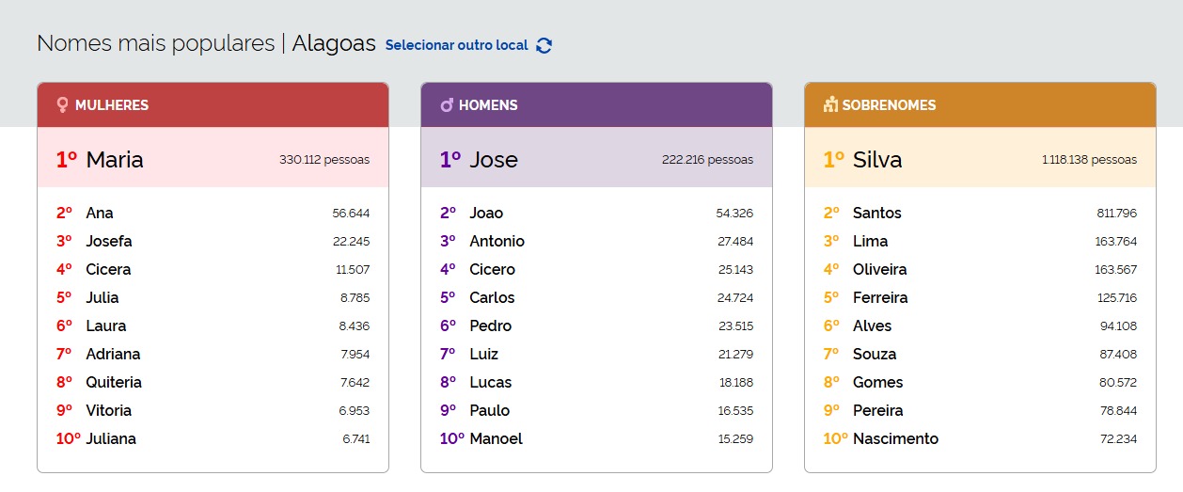The width and height of the screenshot is (1183, 492).
Task: Choose the surname Santos
Action: pos(876,214)
